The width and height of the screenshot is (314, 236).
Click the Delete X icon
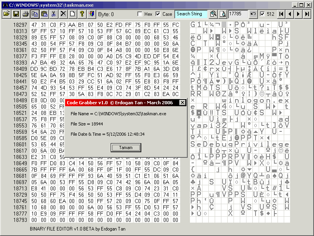63,14
